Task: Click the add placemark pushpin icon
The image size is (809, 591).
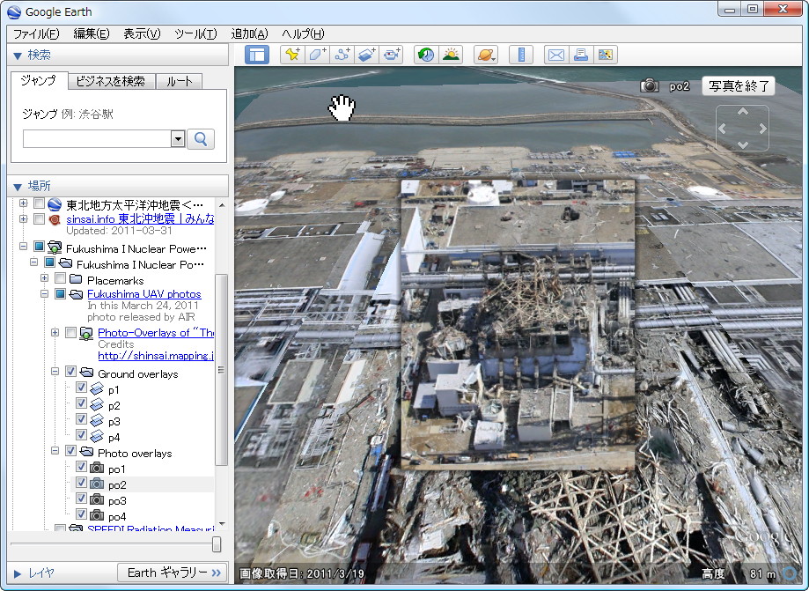Action: coord(291,55)
